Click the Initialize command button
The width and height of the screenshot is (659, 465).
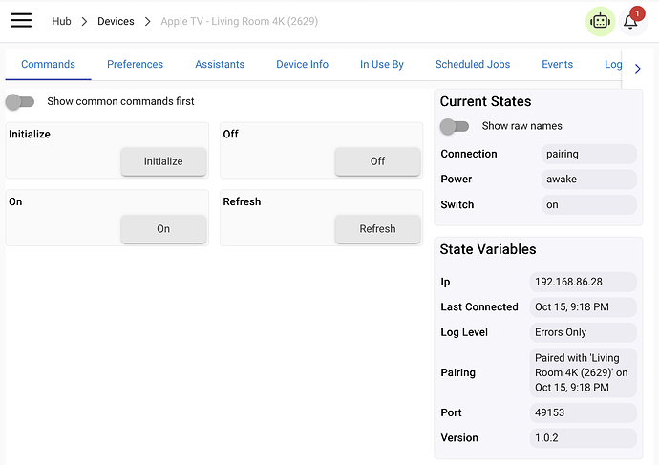pos(163,161)
